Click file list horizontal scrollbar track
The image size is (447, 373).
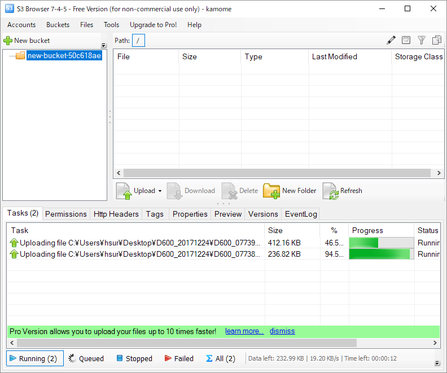point(277,173)
